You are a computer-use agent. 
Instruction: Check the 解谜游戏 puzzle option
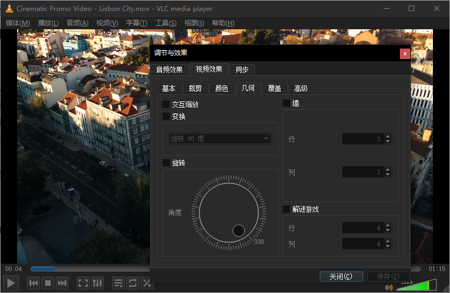tap(286, 209)
